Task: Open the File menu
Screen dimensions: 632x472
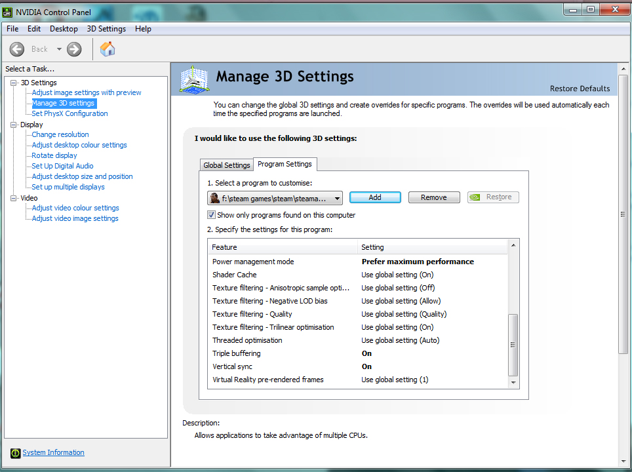Action: pos(12,29)
